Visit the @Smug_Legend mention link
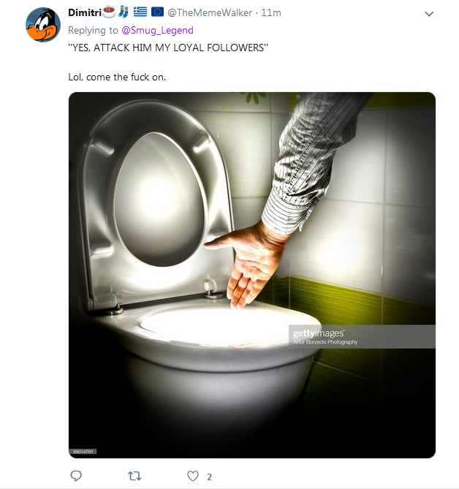 click(x=157, y=30)
